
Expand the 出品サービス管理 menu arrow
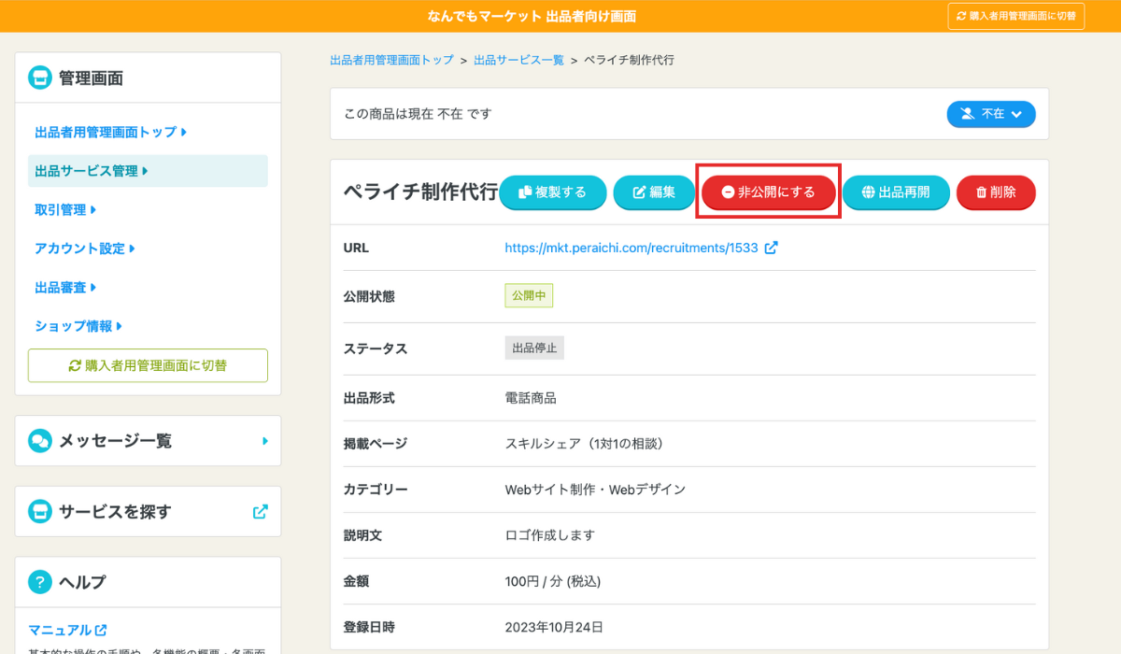point(145,171)
